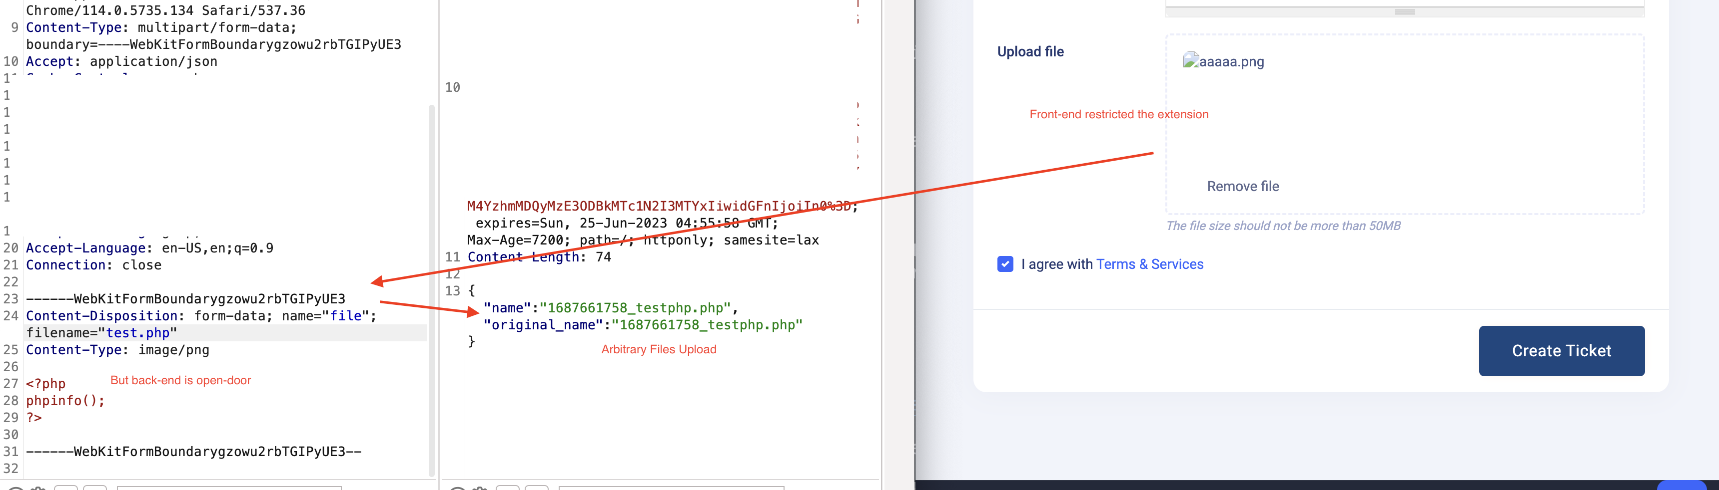The image size is (1719, 490).
Task: Click the opening brace on response line 13
Action: [x=471, y=291]
